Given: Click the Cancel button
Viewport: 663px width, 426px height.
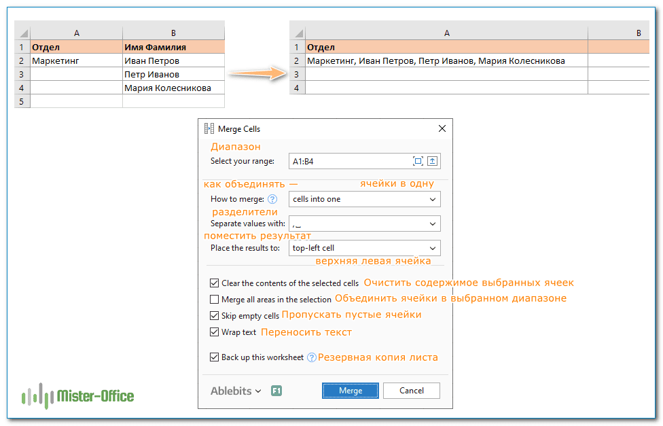Looking at the screenshot, I should tap(411, 391).
